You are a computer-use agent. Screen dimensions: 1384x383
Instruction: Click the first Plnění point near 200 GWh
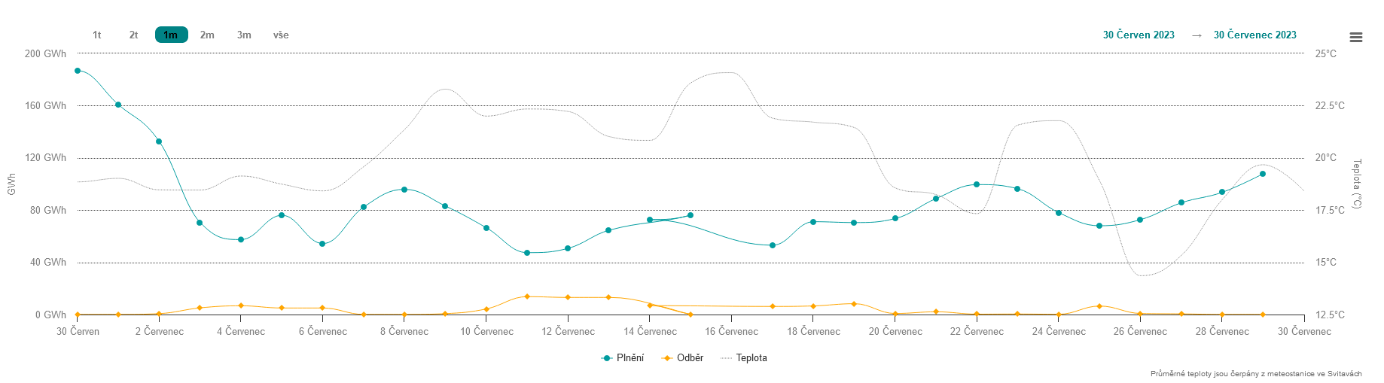click(x=78, y=71)
